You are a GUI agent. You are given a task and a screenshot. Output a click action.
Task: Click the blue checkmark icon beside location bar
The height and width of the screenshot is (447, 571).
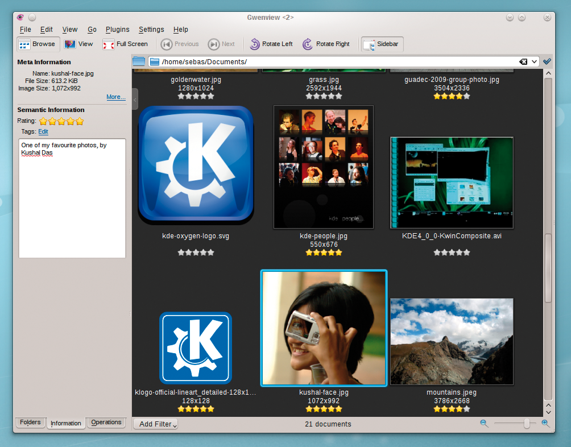547,61
